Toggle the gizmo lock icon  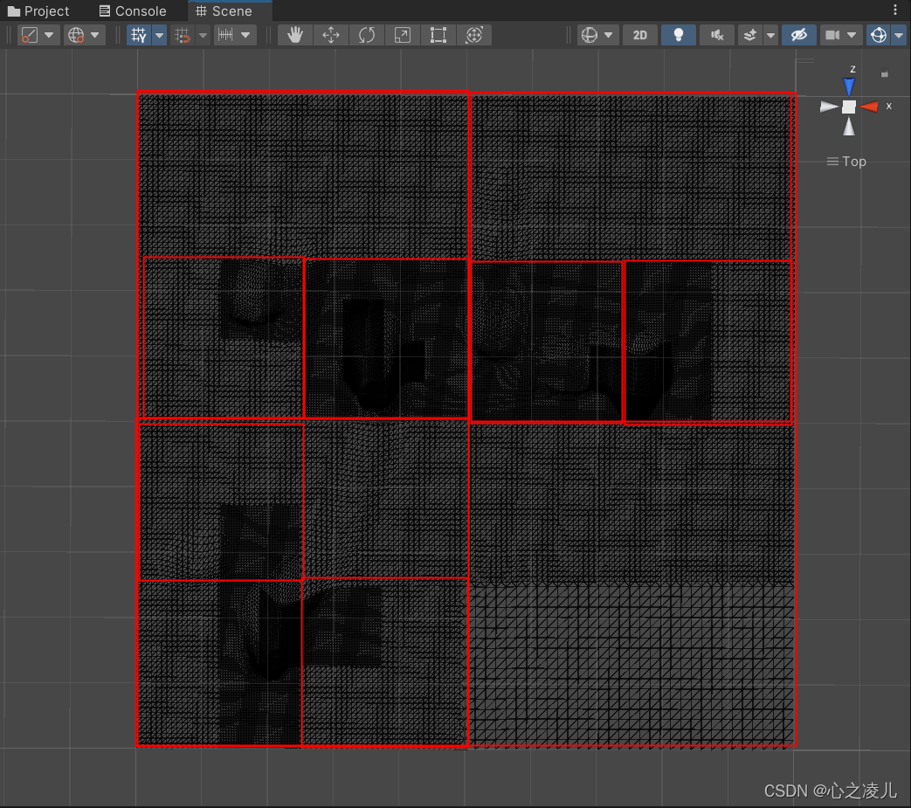[885, 74]
